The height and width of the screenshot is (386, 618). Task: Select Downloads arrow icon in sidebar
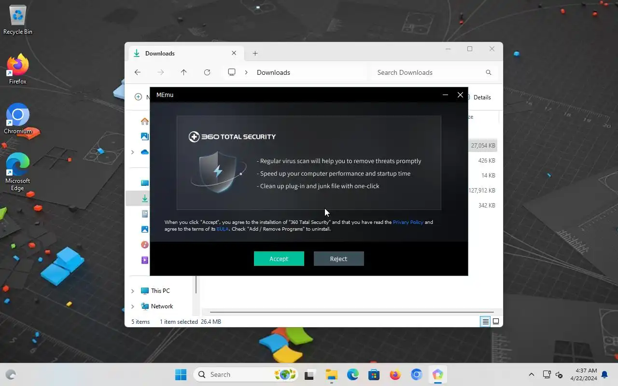point(145,198)
